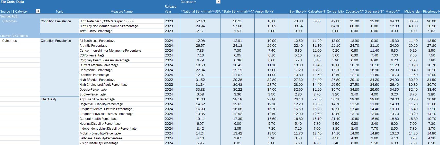Select Riverhead teen births value 2.63
The image size is (440, 145).
pos(432,31)
